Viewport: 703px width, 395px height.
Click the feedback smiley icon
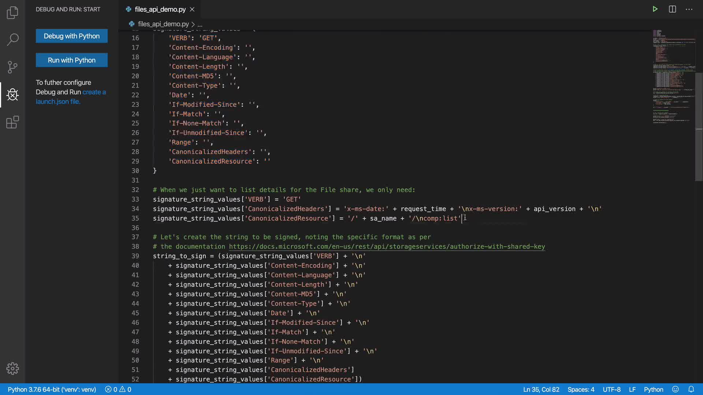tap(676, 389)
